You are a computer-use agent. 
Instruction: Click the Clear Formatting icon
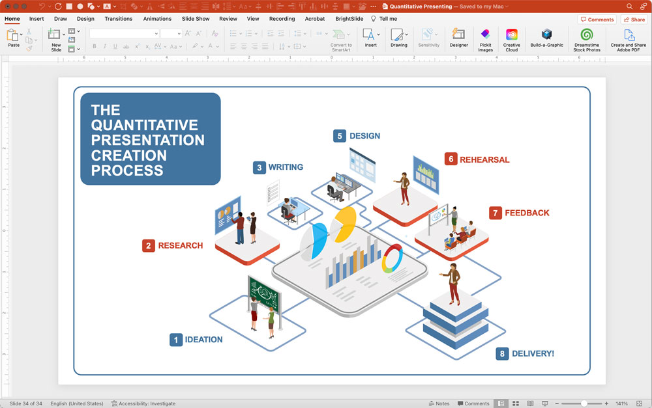(x=215, y=33)
